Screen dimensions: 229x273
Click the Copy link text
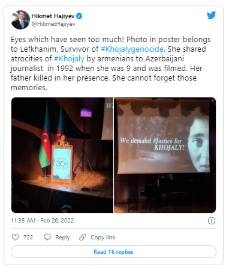click(x=103, y=238)
